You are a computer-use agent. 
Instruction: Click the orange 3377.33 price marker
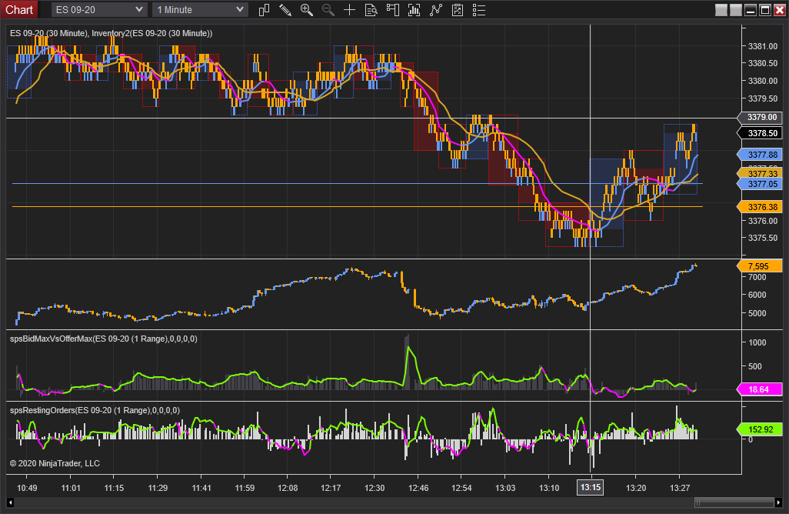(760, 174)
